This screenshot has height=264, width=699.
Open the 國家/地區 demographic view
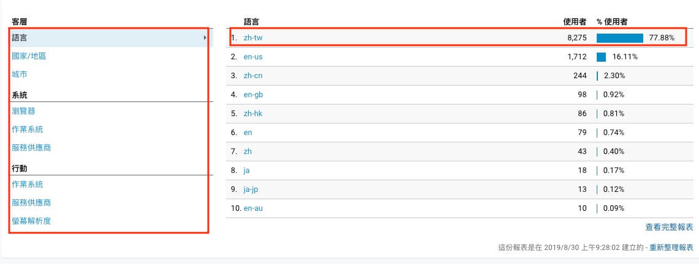click(x=29, y=56)
